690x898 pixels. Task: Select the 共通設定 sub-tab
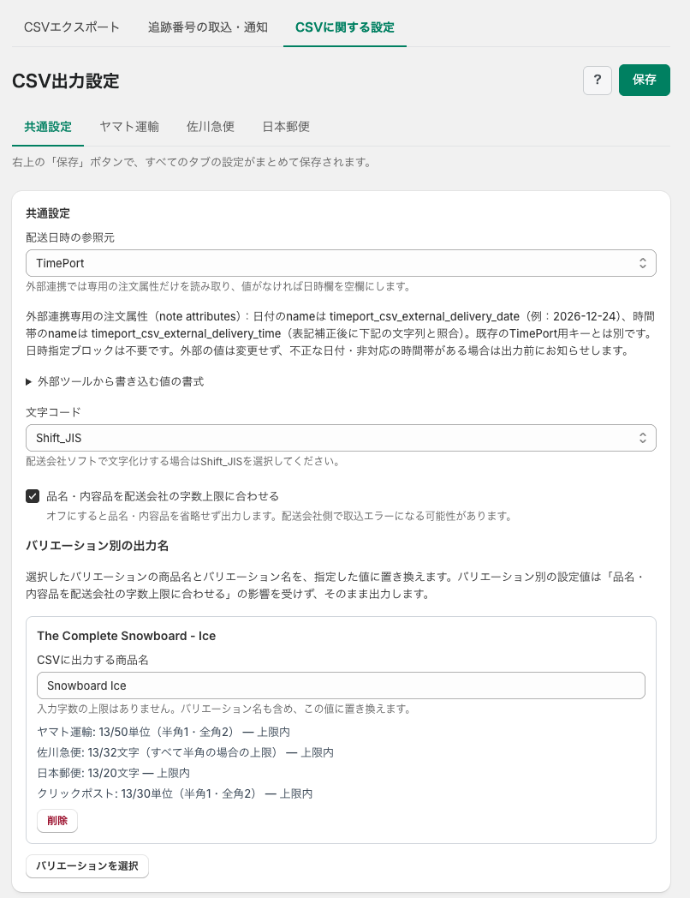click(x=48, y=127)
